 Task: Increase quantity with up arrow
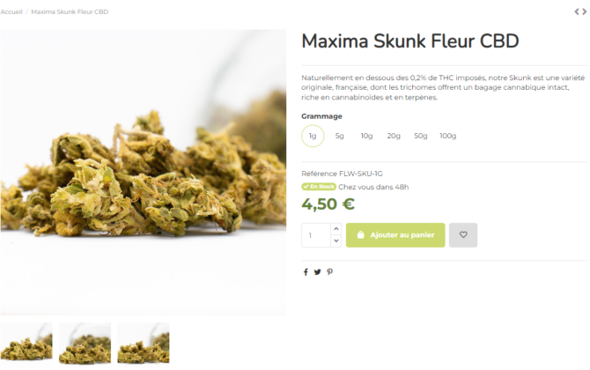coord(336,229)
